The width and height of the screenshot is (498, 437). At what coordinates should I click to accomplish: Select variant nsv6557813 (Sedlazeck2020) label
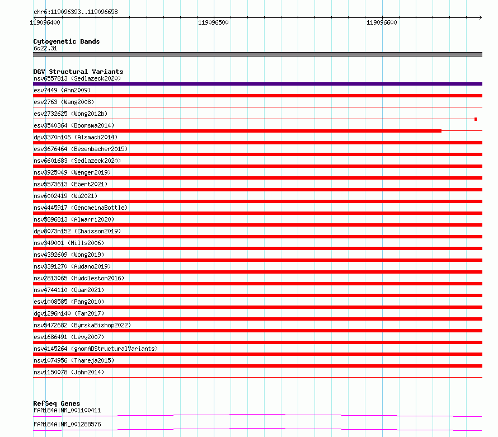point(77,78)
